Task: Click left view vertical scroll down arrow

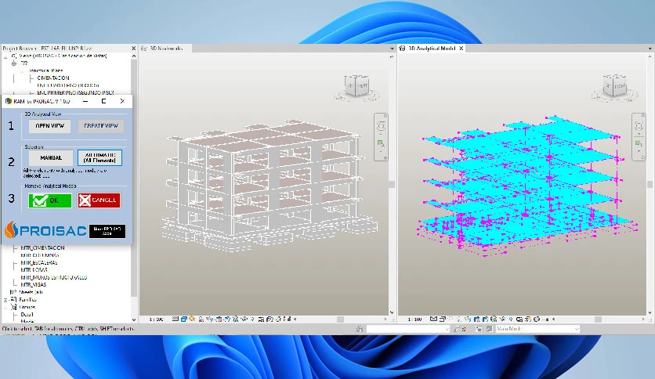Action: [392, 312]
